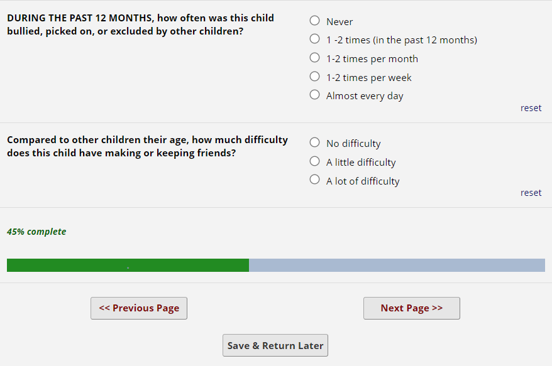Image resolution: width=552 pixels, height=366 pixels.
Task: Click the unfilled gray portion of progress bar
Action: (397, 265)
